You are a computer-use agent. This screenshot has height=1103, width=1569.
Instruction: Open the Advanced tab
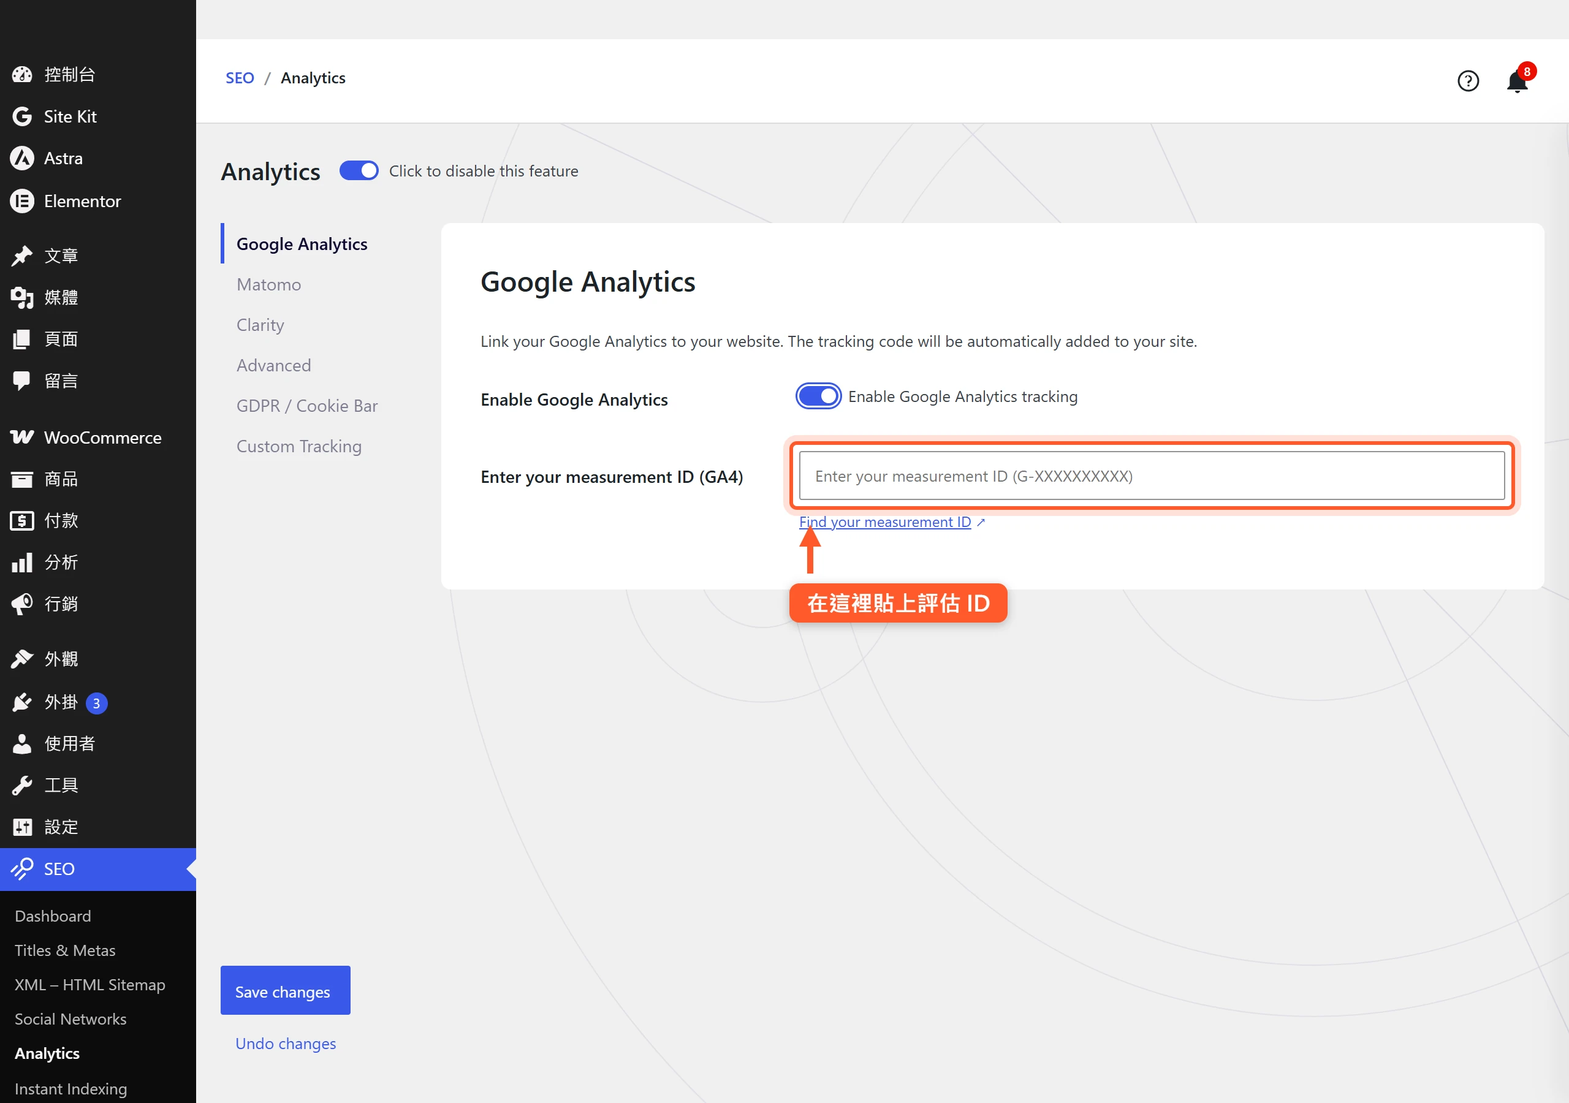point(273,366)
